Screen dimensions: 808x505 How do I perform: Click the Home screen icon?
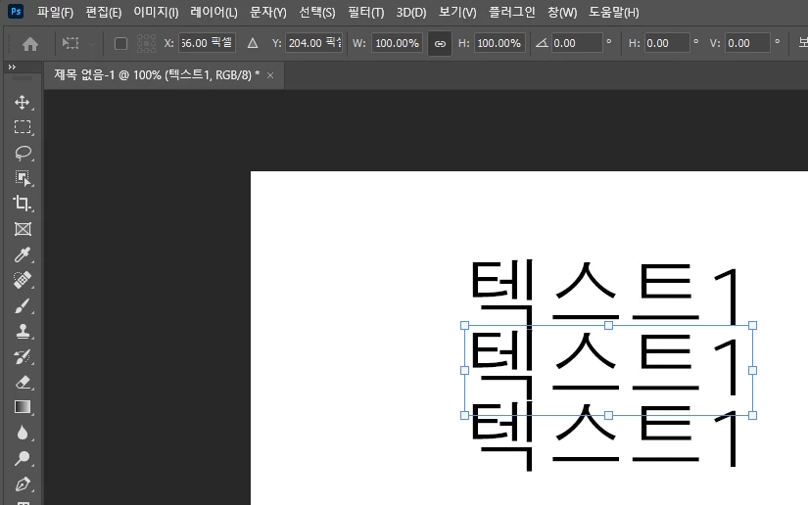tap(30, 44)
